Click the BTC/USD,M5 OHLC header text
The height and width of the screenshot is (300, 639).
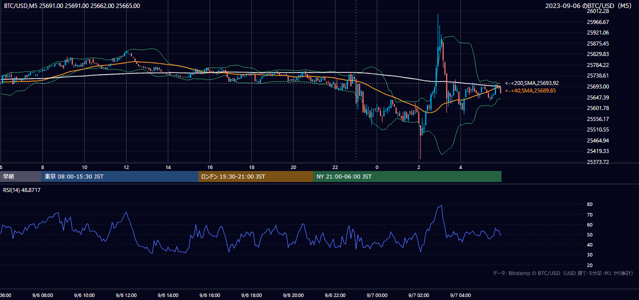[x=72, y=6]
